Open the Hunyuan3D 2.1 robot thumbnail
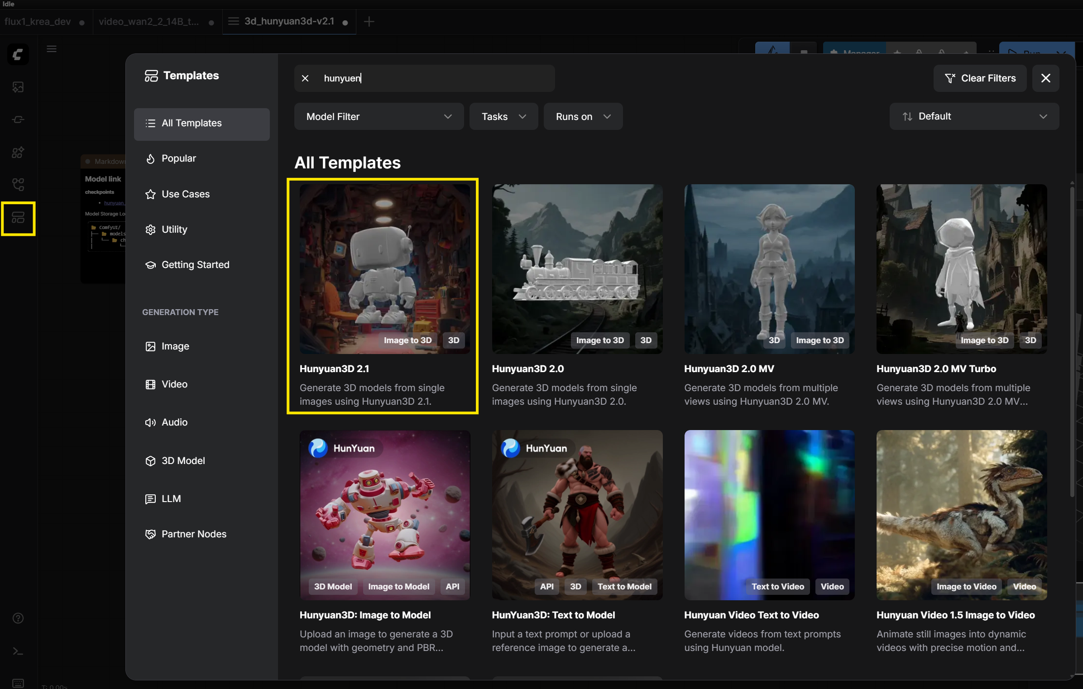This screenshot has width=1083, height=689. click(385, 269)
